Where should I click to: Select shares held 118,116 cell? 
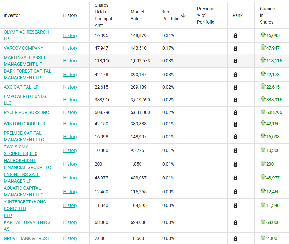[103, 61]
